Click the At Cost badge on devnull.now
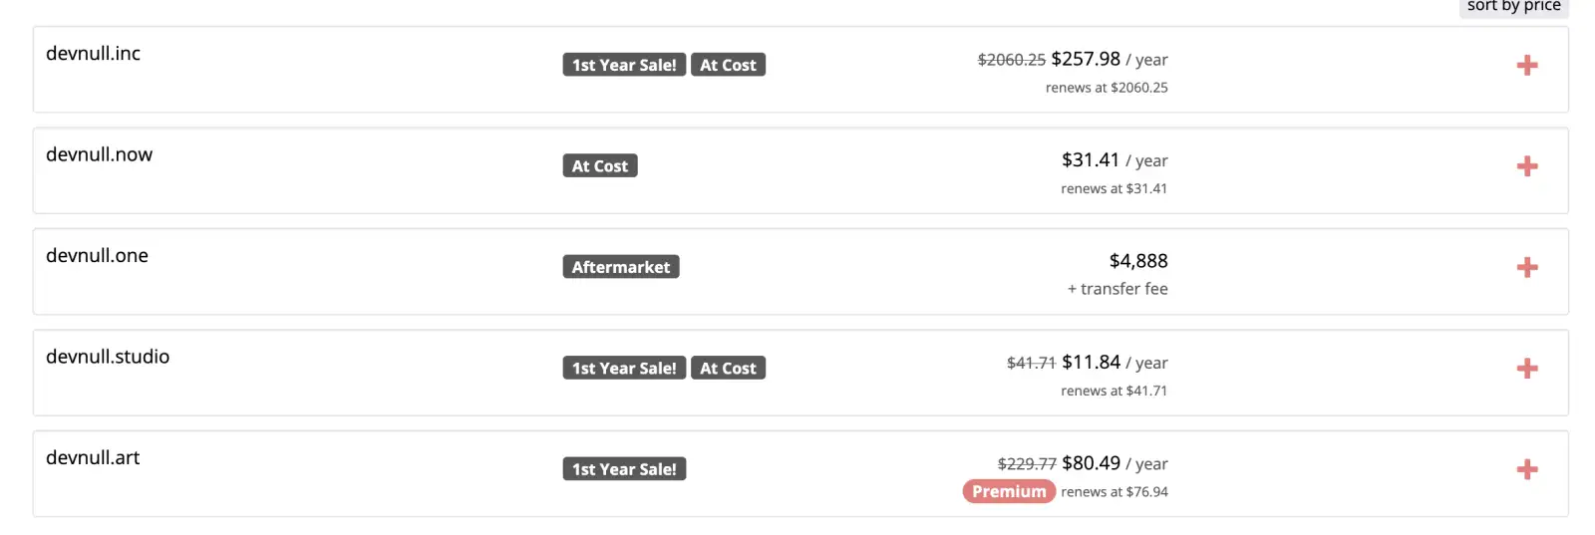The image size is (1595, 535). (x=600, y=166)
